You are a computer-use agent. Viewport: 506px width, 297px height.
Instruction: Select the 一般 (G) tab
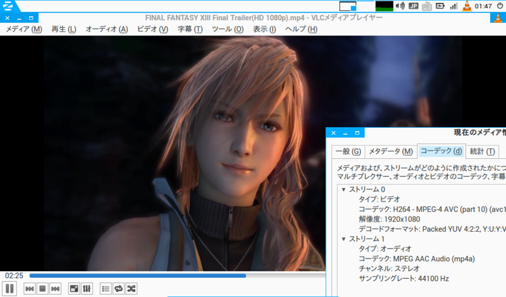coord(349,151)
